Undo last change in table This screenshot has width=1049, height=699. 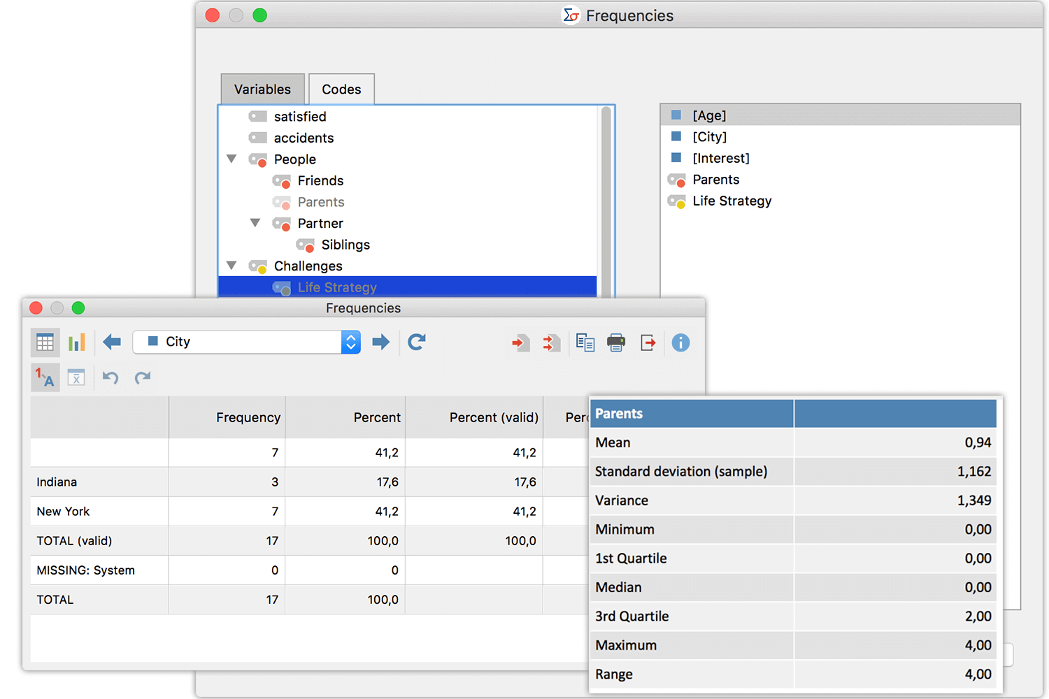click(110, 377)
